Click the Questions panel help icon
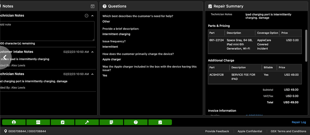Image resolution: width=310 pixels, height=135 pixels. point(104,6)
